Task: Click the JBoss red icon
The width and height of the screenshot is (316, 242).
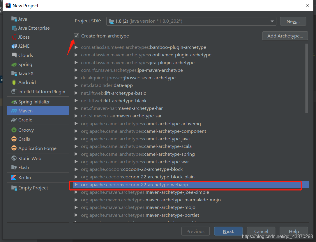Action: click(x=14, y=37)
